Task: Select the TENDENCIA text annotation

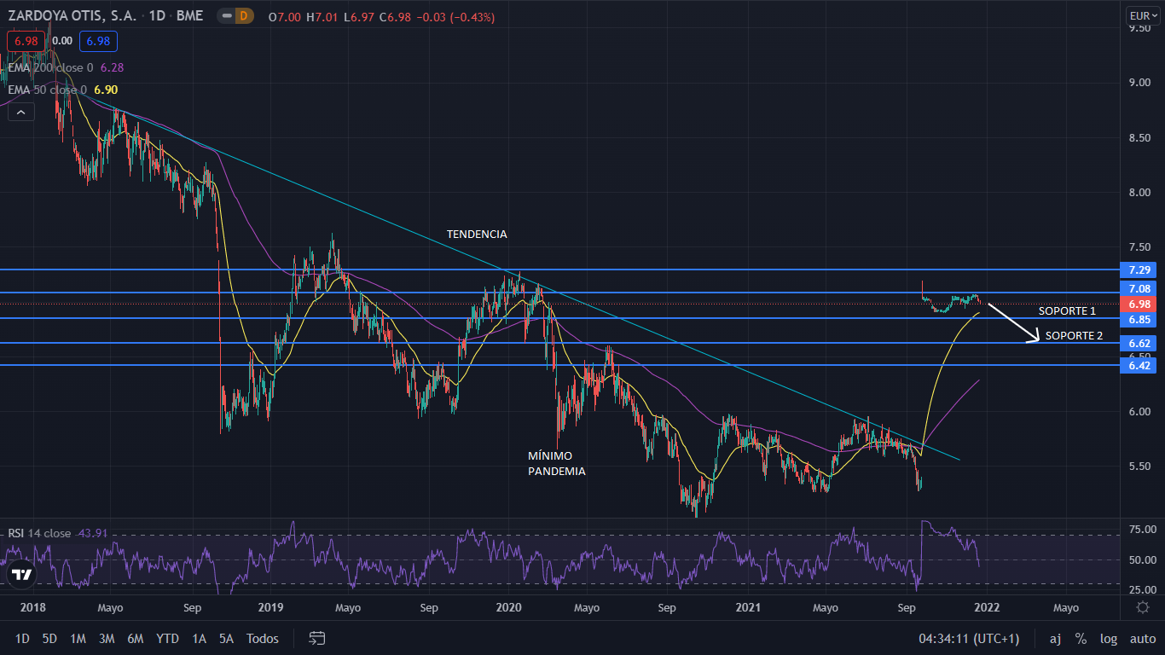Action: [x=477, y=234]
